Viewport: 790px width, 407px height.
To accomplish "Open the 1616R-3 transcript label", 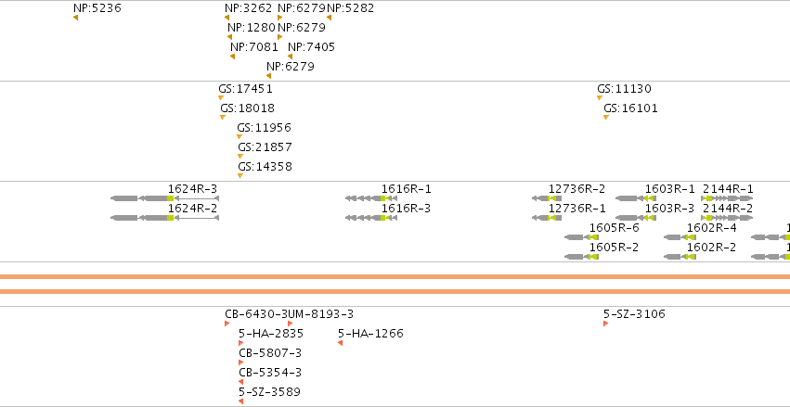I will point(406,209).
